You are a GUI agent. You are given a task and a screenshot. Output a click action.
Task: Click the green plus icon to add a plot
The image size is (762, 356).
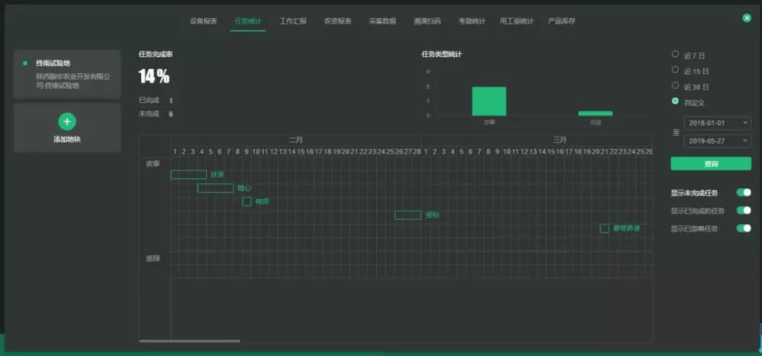[67, 121]
